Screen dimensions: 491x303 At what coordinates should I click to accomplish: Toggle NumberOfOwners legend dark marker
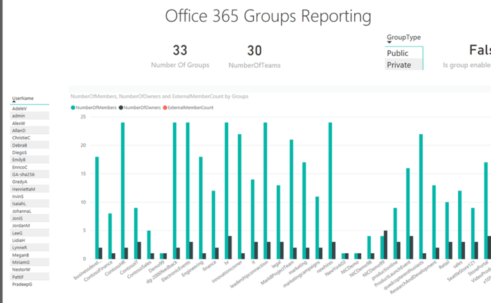(x=121, y=107)
